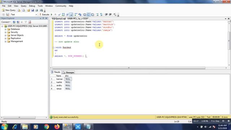Open Firefox from the taskbar
This screenshot has width=231, height=130.
click(x=57, y=127)
